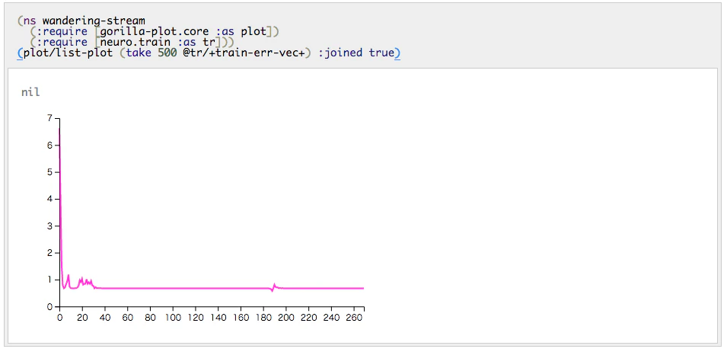Click x-axis label 180
The height and width of the screenshot is (352, 727).
(264, 318)
